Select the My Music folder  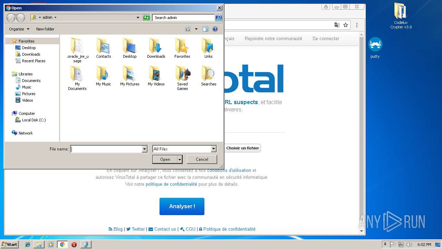click(104, 76)
